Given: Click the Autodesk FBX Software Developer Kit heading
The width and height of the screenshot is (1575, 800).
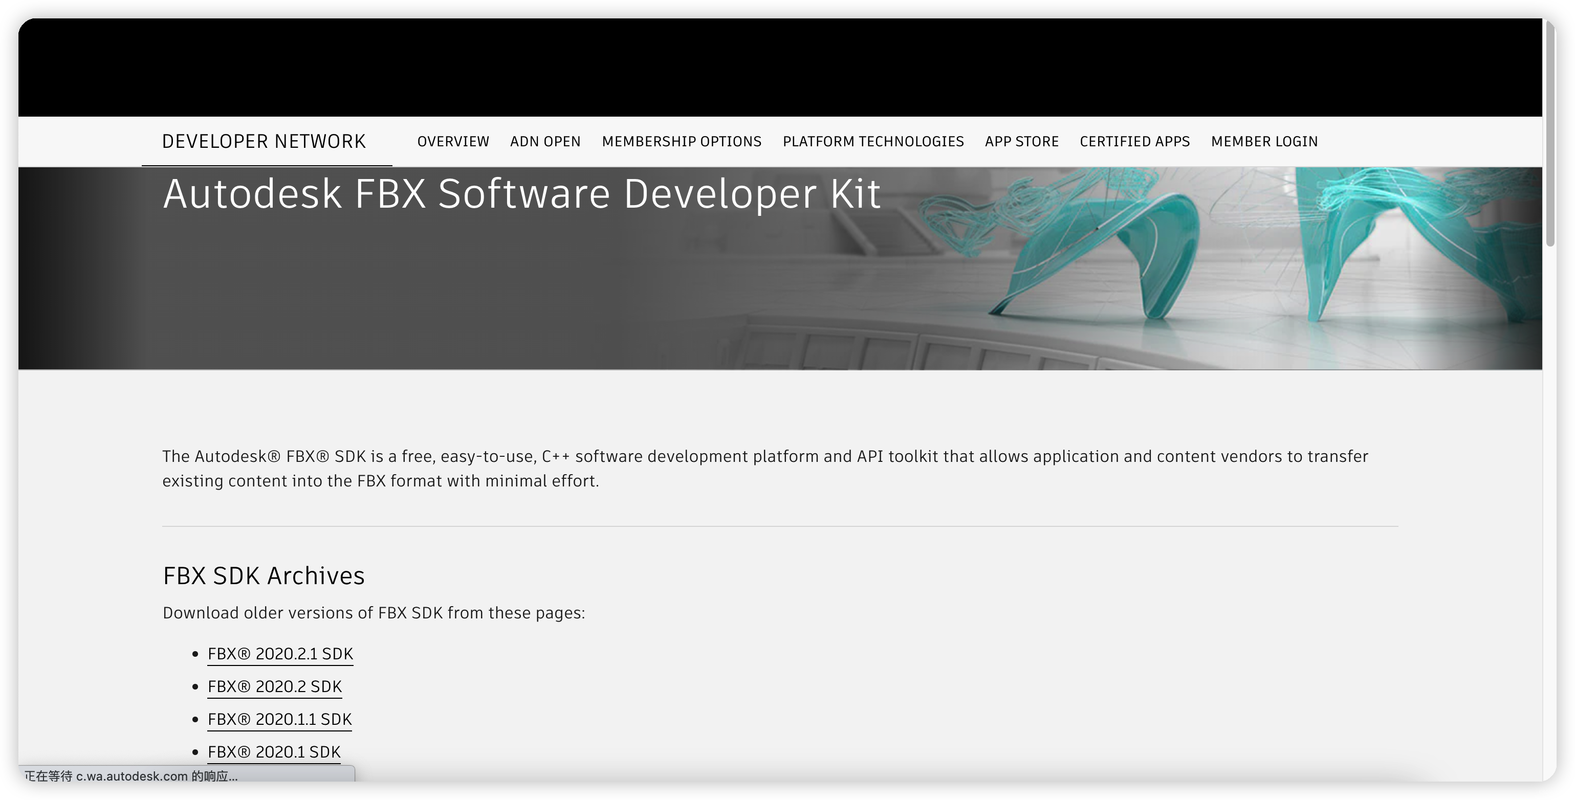Looking at the screenshot, I should tap(521, 194).
